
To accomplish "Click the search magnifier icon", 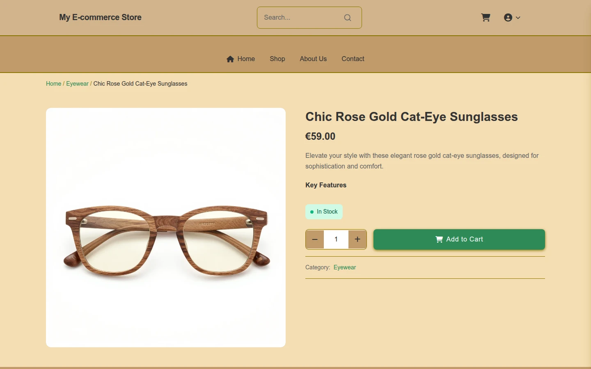I will pos(348,18).
